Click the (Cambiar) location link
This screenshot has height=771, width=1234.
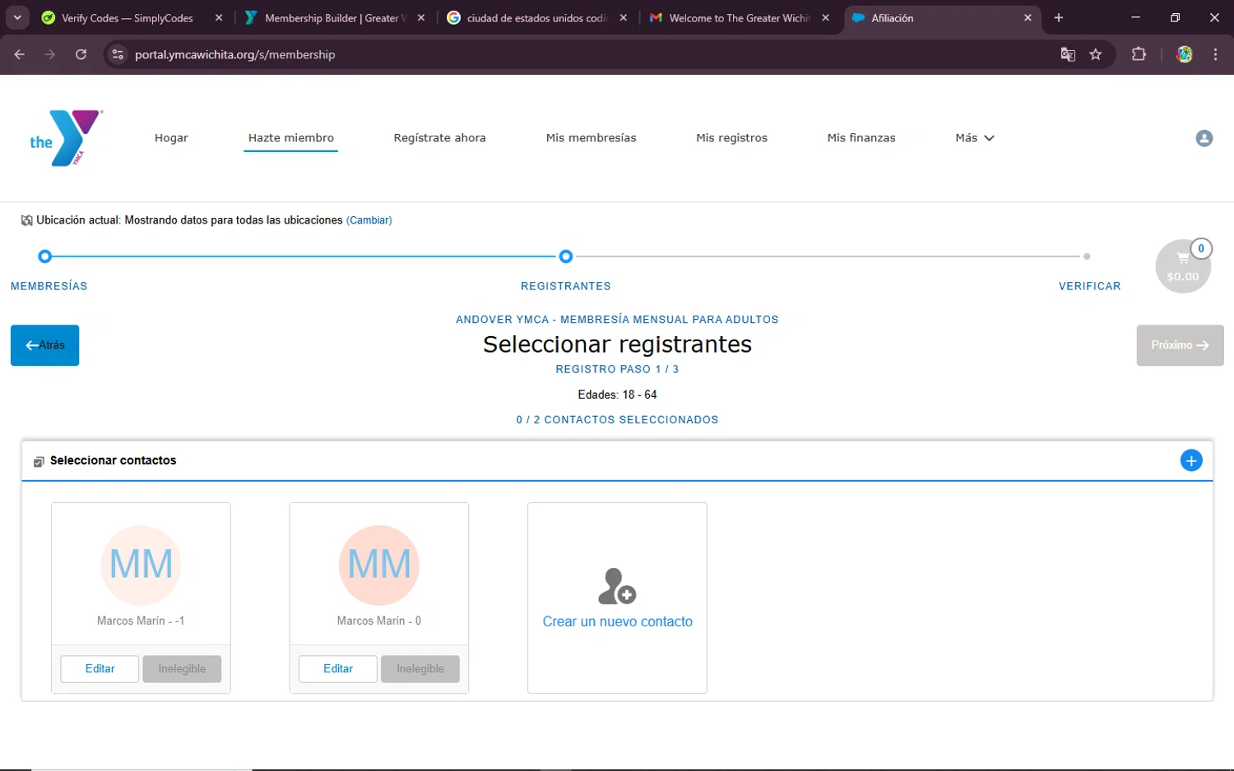(369, 220)
